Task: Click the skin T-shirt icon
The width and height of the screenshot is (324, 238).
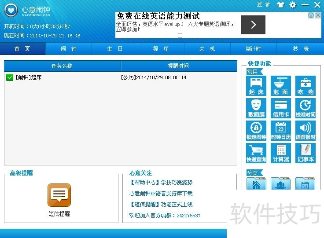Action: click(280, 5)
